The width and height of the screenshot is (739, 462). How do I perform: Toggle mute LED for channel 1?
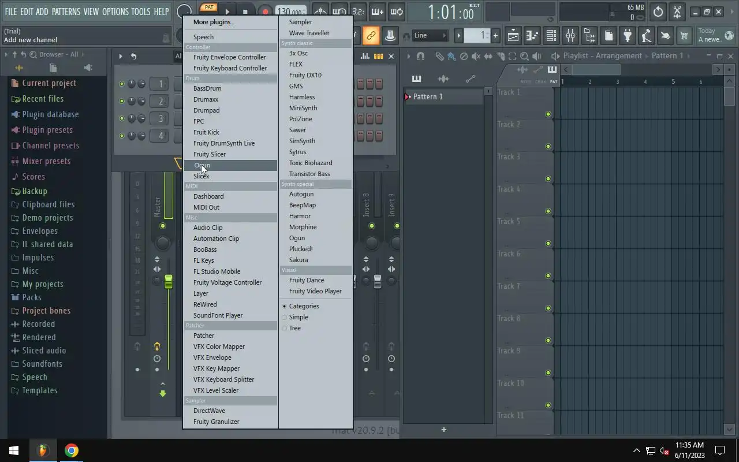[x=122, y=84]
